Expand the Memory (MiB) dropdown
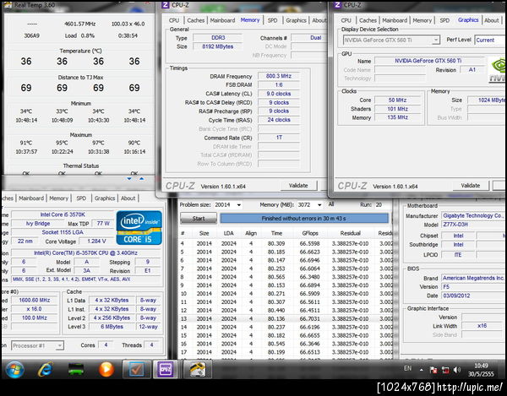The image size is (507, 396). [x=319, y=205]
